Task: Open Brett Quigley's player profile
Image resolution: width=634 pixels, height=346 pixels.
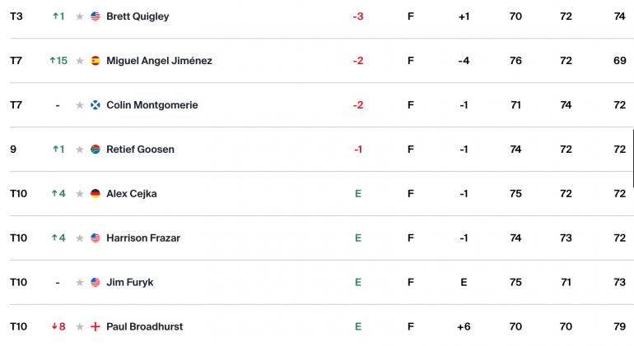Action: point(138,16)
